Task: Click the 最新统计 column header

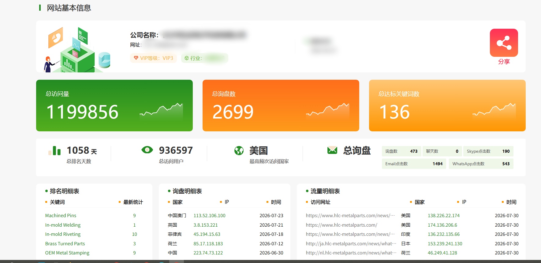Action: 133,202
